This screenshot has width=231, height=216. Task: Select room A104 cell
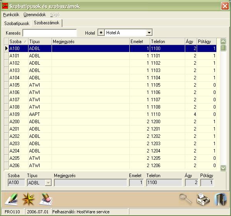pos(18,78)
